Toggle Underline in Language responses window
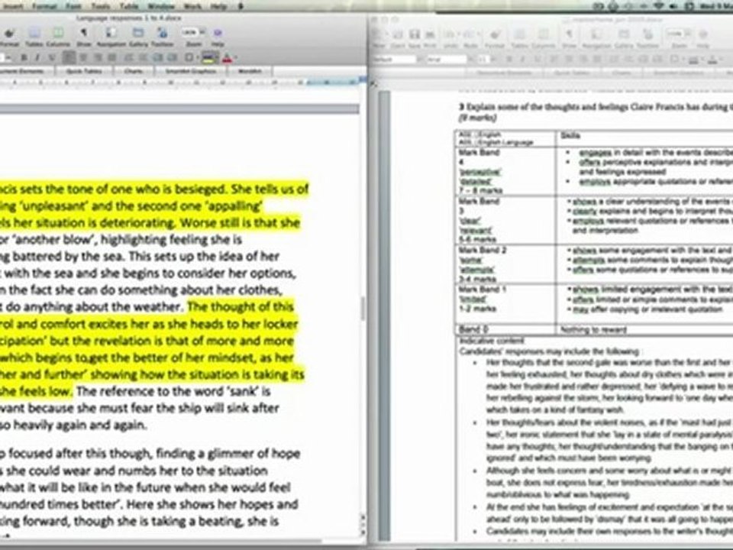 [52, 58]
